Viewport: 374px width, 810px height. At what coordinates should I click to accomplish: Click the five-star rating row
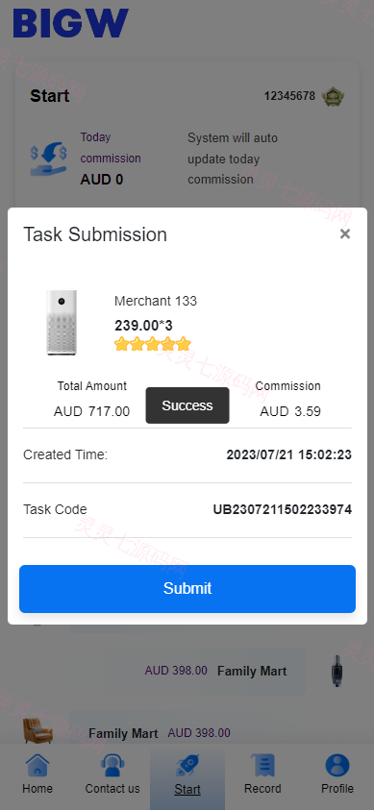(153, 344)
